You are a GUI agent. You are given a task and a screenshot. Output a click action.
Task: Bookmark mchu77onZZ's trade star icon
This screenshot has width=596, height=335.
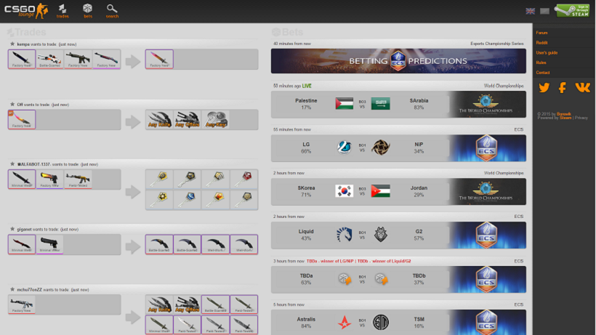pyautogui.click(x=12, y=289)
